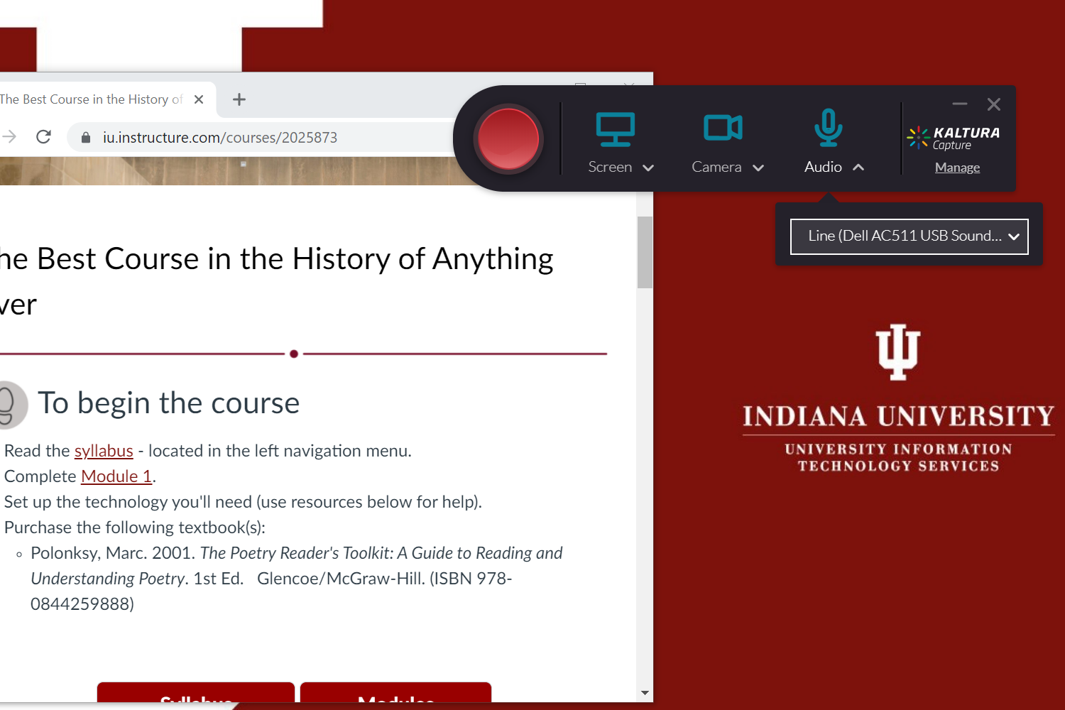Click the Syllabus red button
This screenshot has height=710, width=1065.
(196, 693)
